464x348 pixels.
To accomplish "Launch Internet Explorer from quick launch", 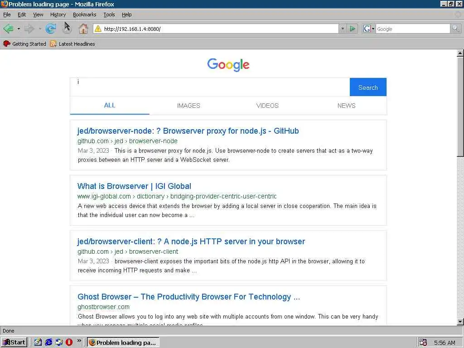I will (x=48, y=342).
